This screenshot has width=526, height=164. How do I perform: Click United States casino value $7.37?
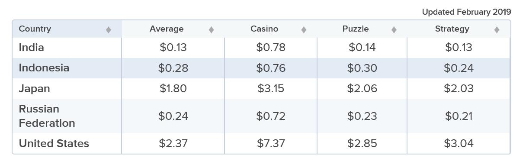[271, 143]
